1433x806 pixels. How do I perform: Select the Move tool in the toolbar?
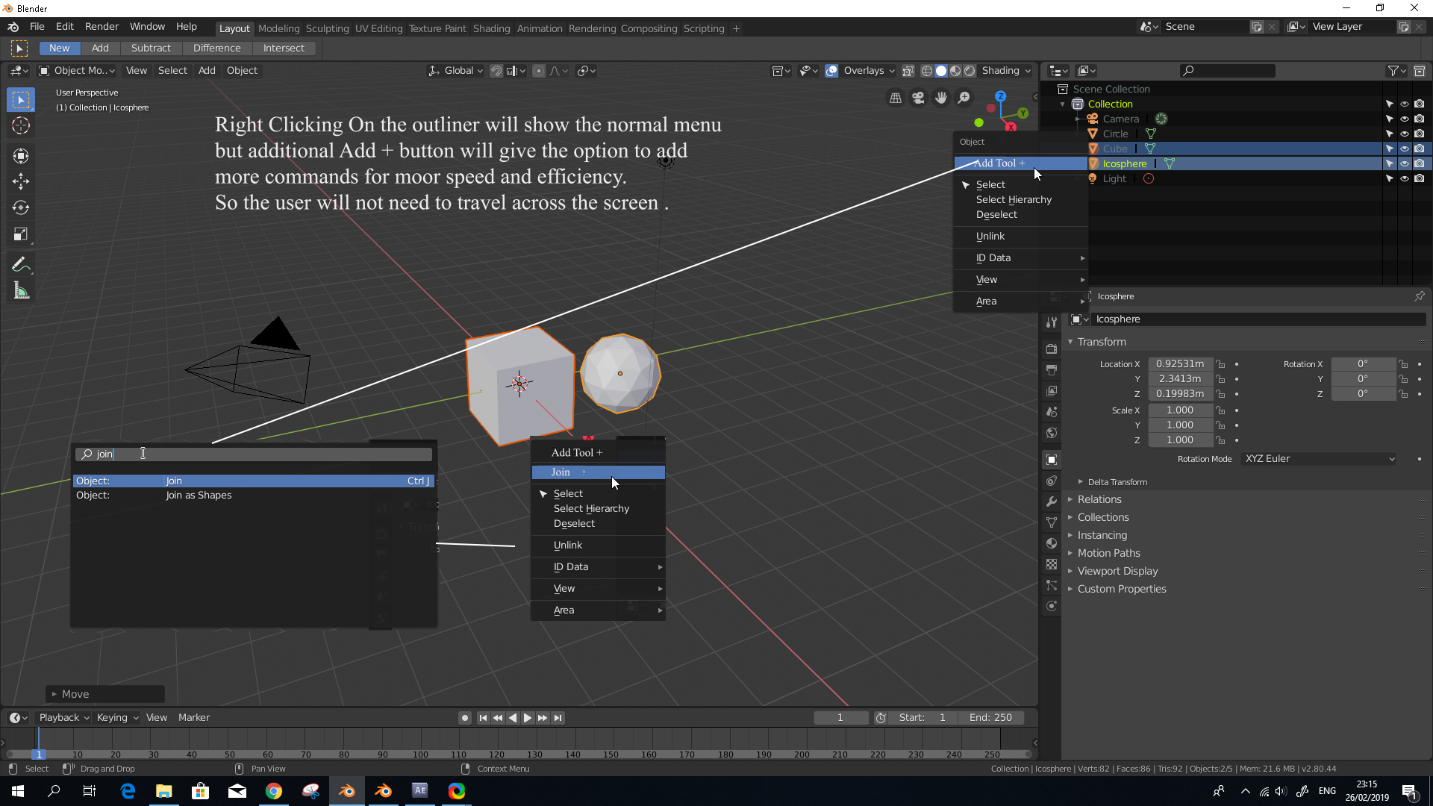point(21,181)
